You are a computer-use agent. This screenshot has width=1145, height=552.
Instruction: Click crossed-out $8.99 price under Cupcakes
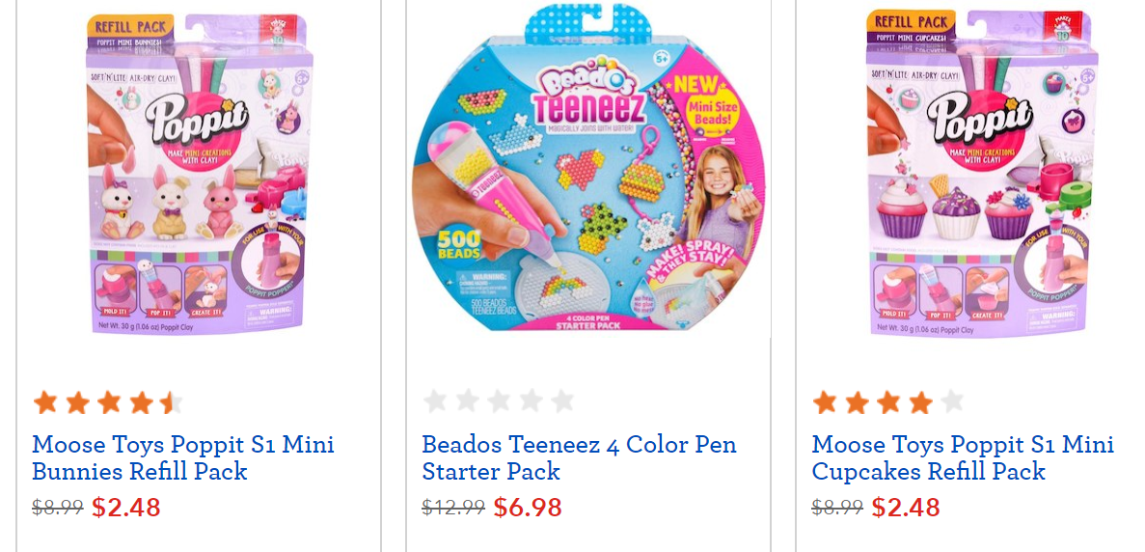[x=837, y=508]
